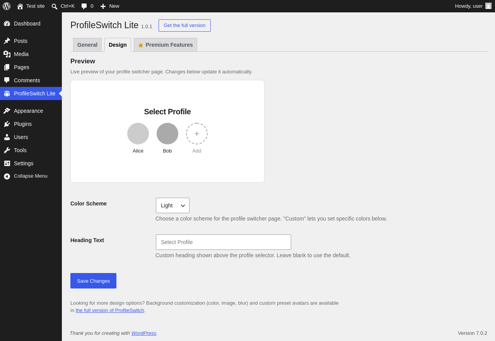Go to Appearance in the sidebar
The width and height of the screenshot is (495, 341).
pos(31,111)
